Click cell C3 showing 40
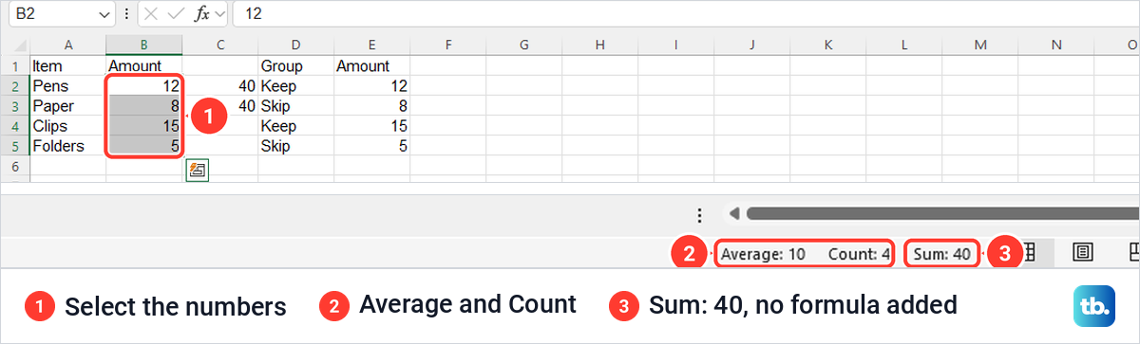 coord(220,106)
